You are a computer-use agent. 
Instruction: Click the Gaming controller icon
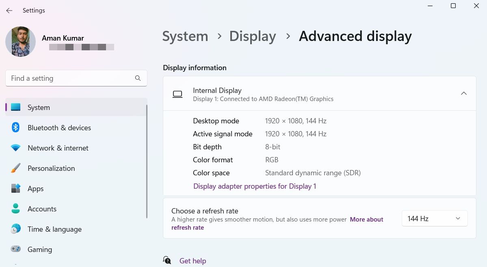15,249
